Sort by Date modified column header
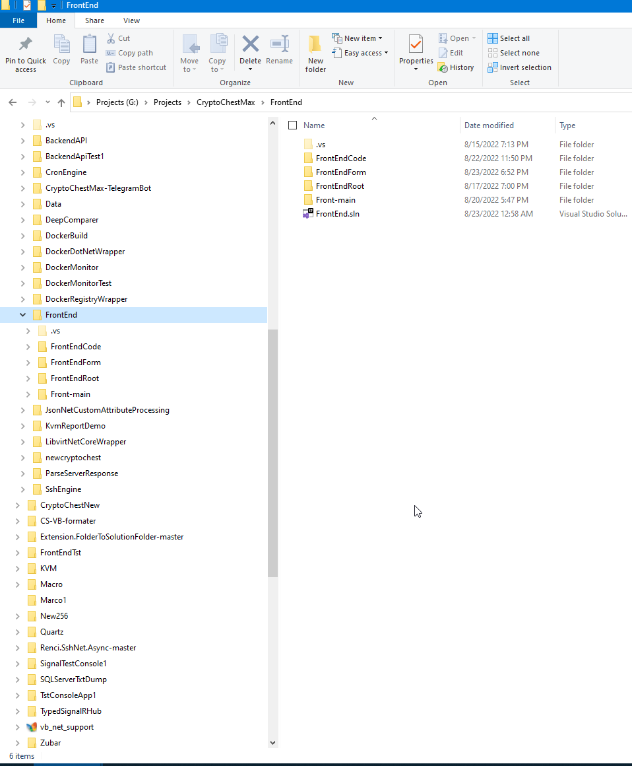 click(x=489, y=125)
